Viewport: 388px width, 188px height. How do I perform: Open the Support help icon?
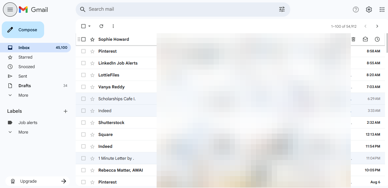point(356,10)
